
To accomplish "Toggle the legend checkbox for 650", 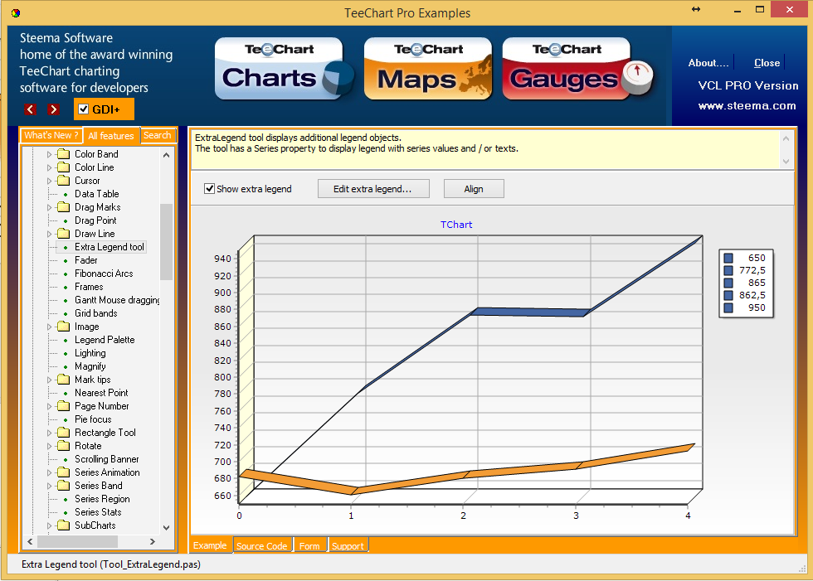I will pos(728,258).
